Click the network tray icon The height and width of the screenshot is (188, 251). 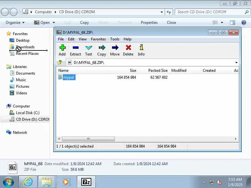(211, 182)
